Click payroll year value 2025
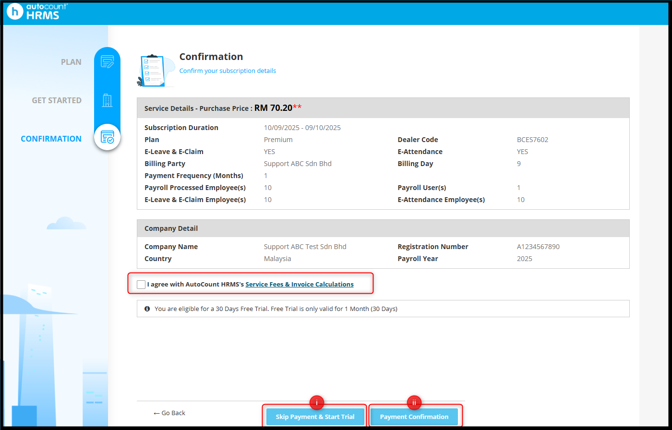This screenshot has width=672, height=430. (x=525, y=259)
